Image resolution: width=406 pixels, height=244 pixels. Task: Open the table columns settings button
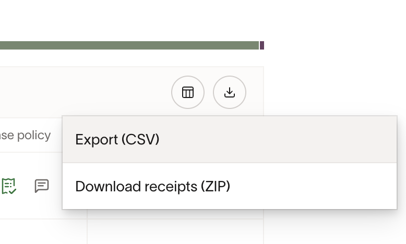(x=188, y=92)
